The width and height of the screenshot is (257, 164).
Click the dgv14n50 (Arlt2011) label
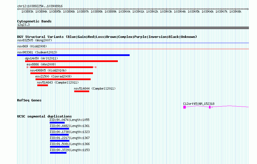click(x=41, y=58)
